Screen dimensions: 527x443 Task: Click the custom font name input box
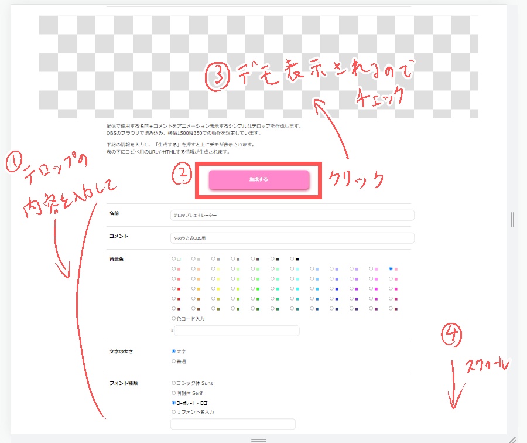[232, 424]
